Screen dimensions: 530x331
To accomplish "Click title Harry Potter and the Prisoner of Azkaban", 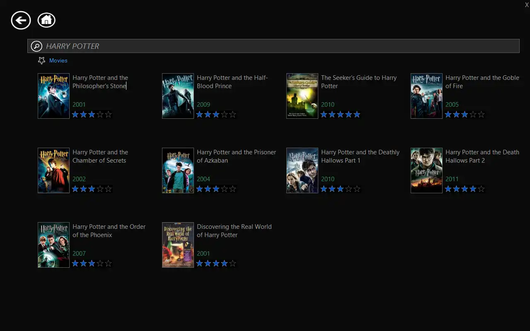I will 236,156.
